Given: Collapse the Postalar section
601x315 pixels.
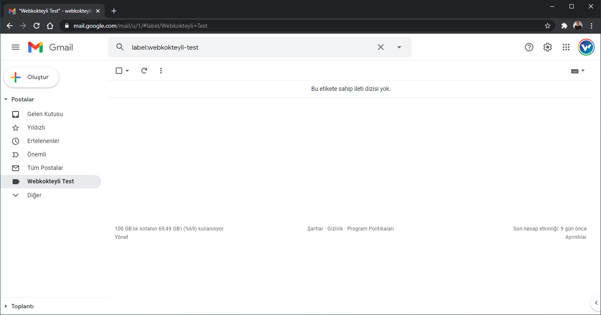Looking at the screenshot, I should tap(6, 100).
